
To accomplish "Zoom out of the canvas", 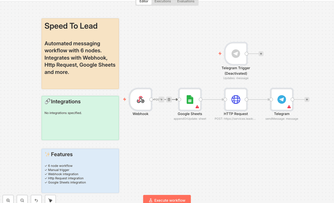I will click(x=22, y=200).
